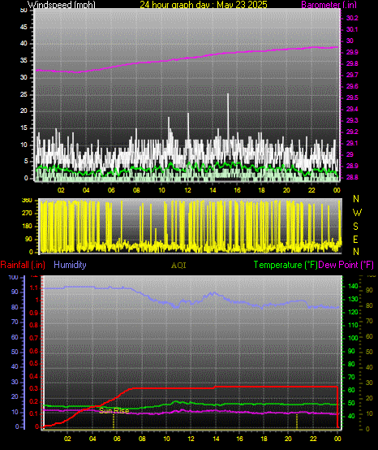Click the sunset dotted marker near 21 hours

(x=297, y=421)
